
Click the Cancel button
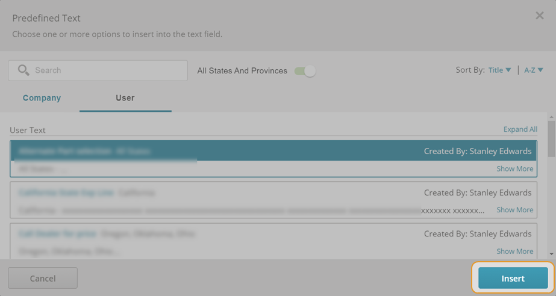coord(43,278)
